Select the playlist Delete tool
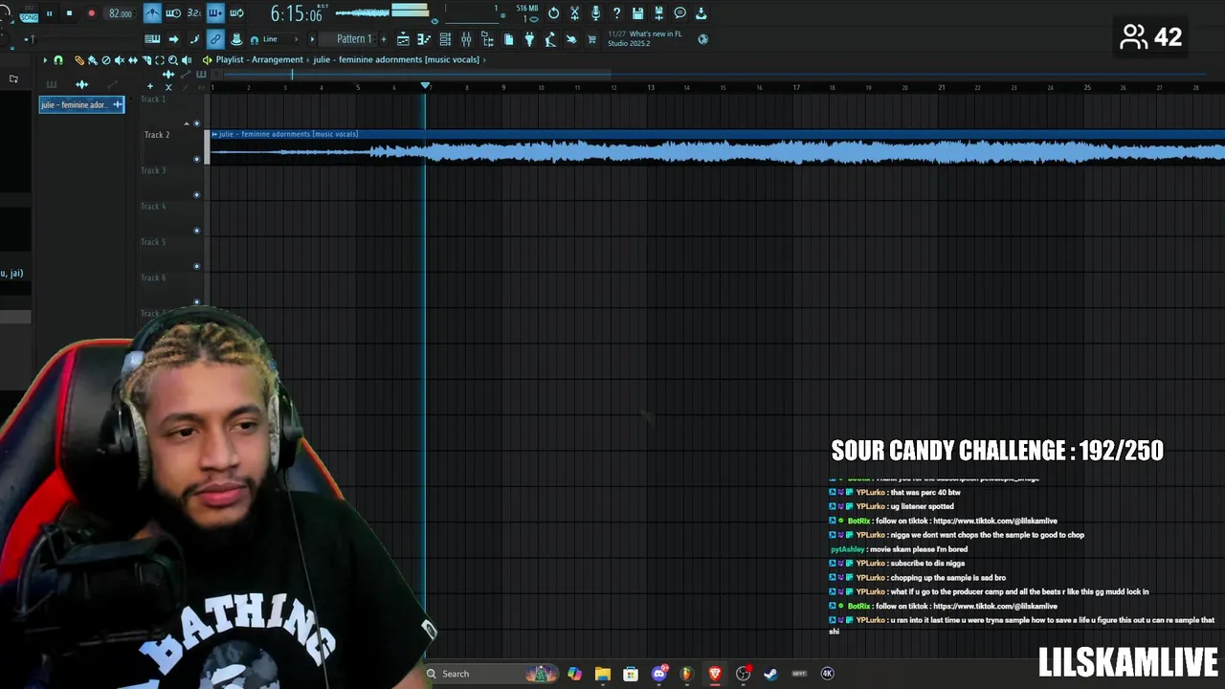This screenshot has height=689, width=1225. pyautogui.click(x=106, y=60)
